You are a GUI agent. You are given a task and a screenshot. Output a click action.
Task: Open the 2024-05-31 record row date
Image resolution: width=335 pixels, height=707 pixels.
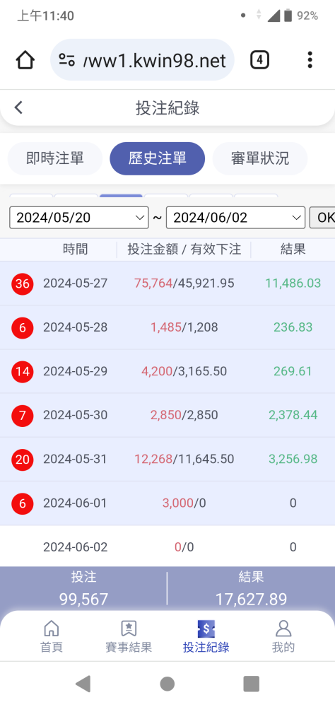[x=76, y=459]
